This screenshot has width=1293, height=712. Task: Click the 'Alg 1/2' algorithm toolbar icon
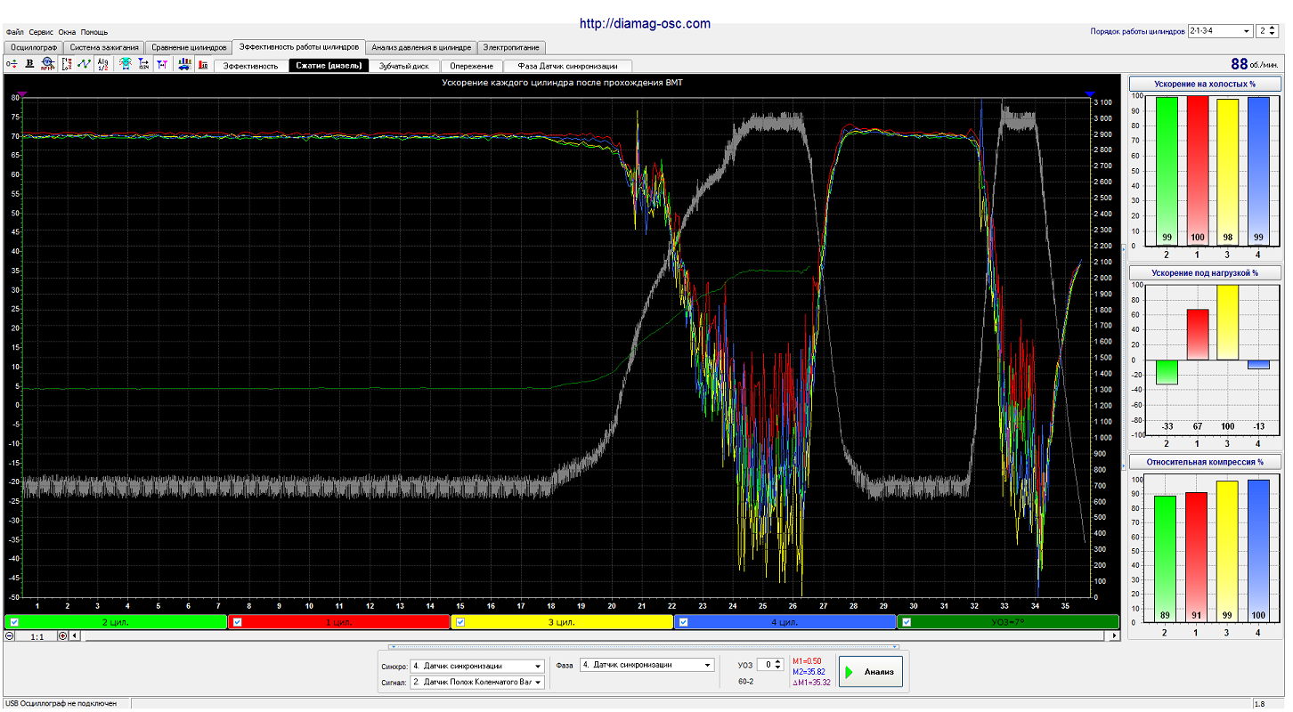pyautogui.click(x=102, y=64)
